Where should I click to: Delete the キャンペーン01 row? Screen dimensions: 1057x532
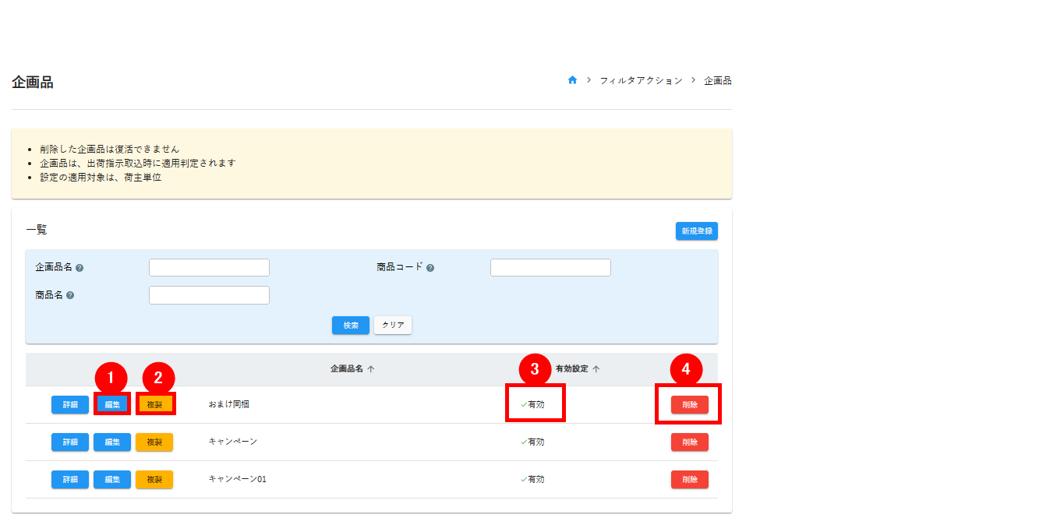(689, 480)
